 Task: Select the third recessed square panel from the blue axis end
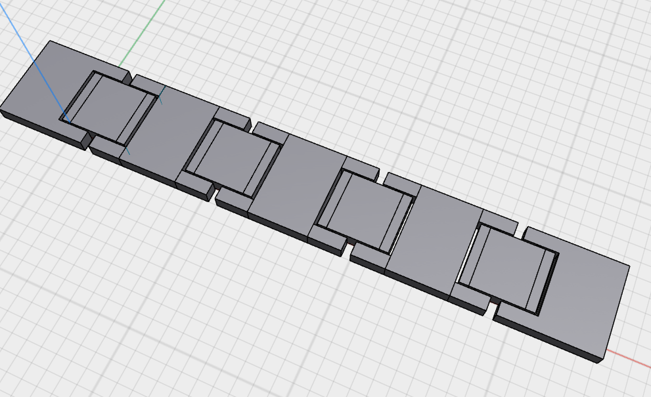pyautogui.click(x=365, y=211)
